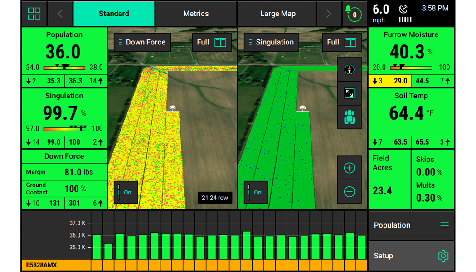Tap the compass orientation icon on map
Image resolution: width=476 pixels, height=272 pixels.
point(349,69)
